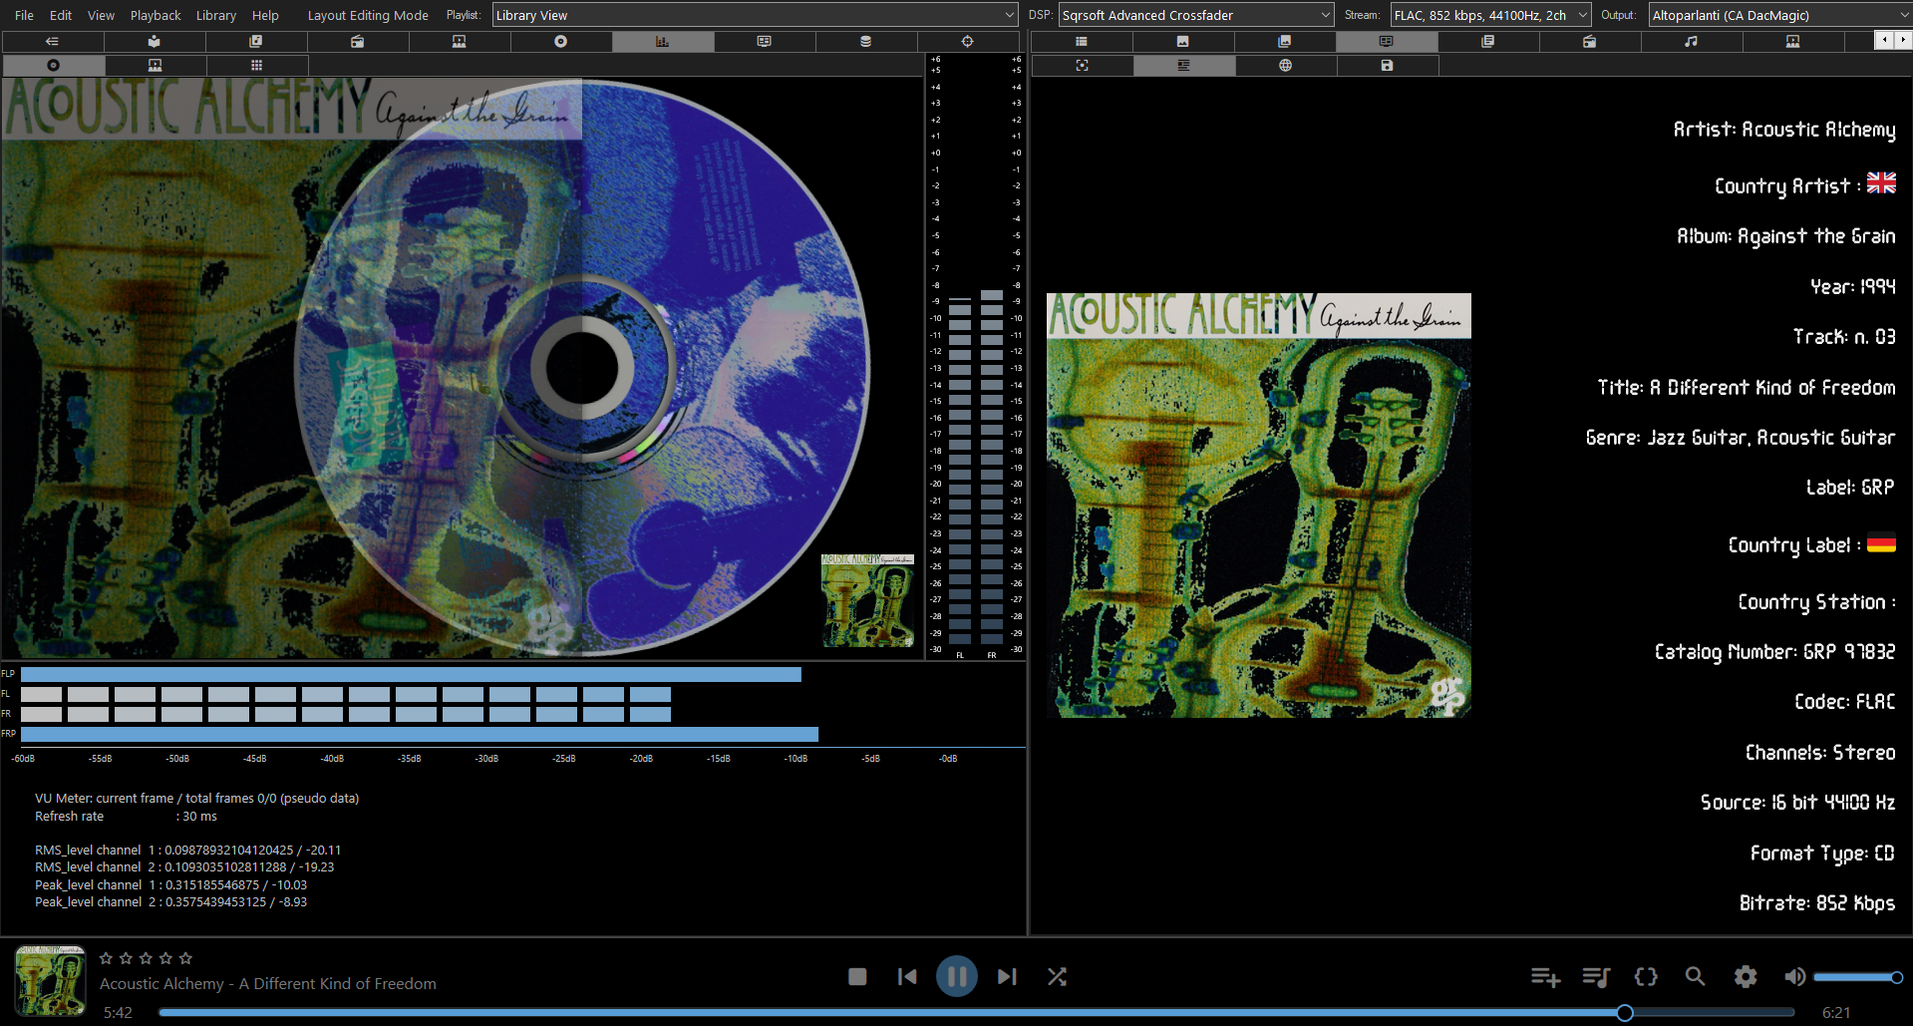Open the image gallery tab in right panel

click(x=1285, y=42)
